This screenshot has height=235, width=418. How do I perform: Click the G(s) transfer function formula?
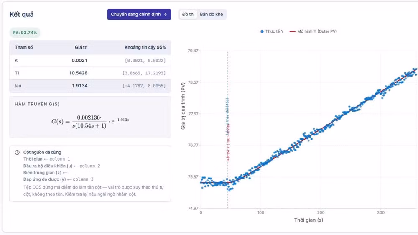(90, 122)
